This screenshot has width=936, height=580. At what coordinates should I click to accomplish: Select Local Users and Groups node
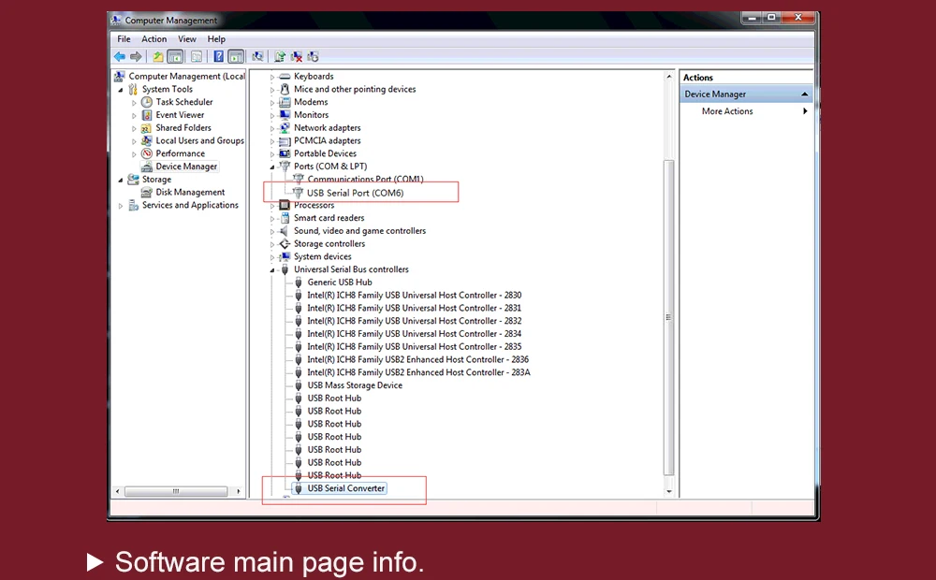200,141
